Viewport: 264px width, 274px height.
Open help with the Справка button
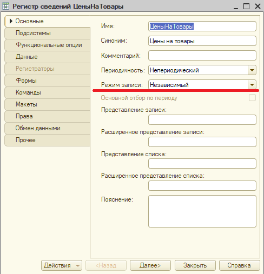(240, 265)
